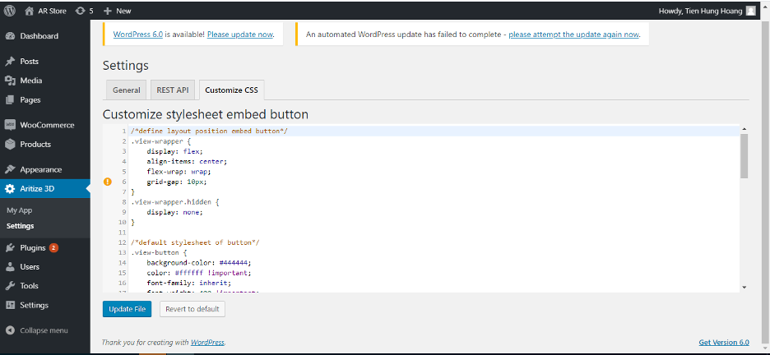The height and width of the screenshot is (355, 770).
Task: Click 'color: #ffffff !important;' line
Action: click(199, 273)
